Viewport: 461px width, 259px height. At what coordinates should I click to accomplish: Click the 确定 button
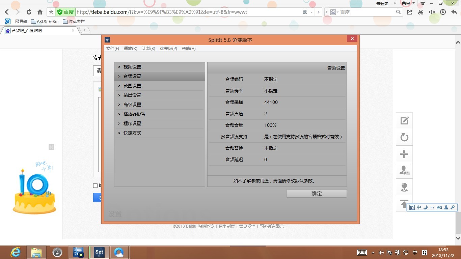[x=317, y=194]
